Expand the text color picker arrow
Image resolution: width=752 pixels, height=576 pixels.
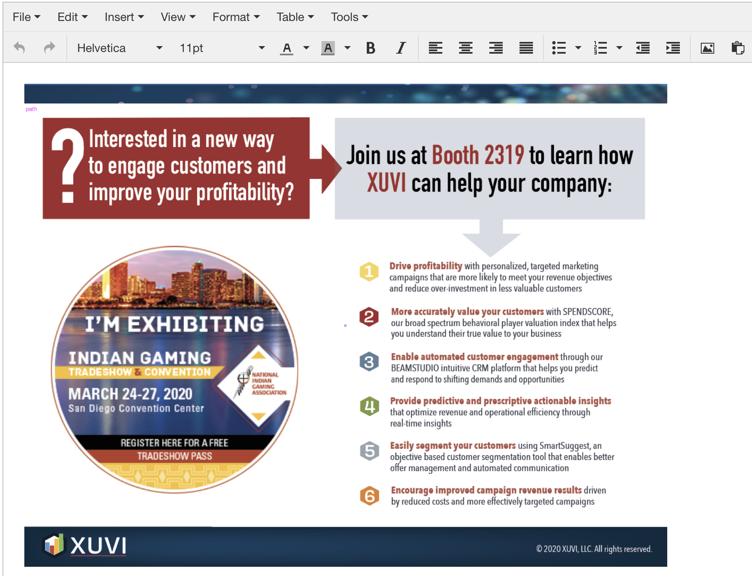(x=306, y=48)
